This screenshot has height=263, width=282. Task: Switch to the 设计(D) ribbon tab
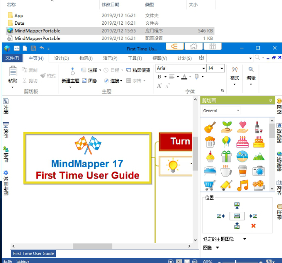(62, 58)
